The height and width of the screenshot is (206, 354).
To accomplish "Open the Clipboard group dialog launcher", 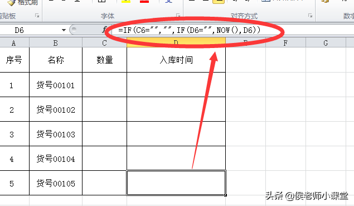I will coord(37,16).
